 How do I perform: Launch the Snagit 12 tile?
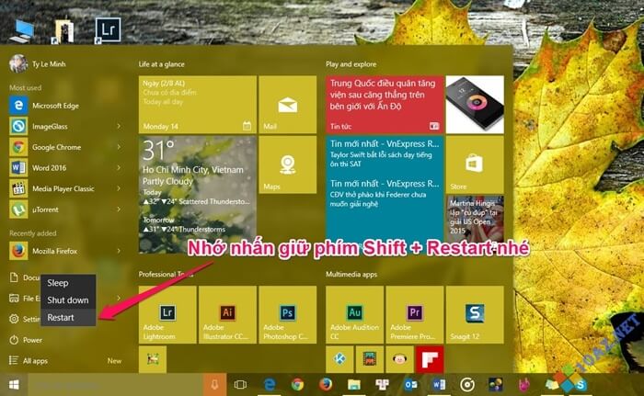474,314
